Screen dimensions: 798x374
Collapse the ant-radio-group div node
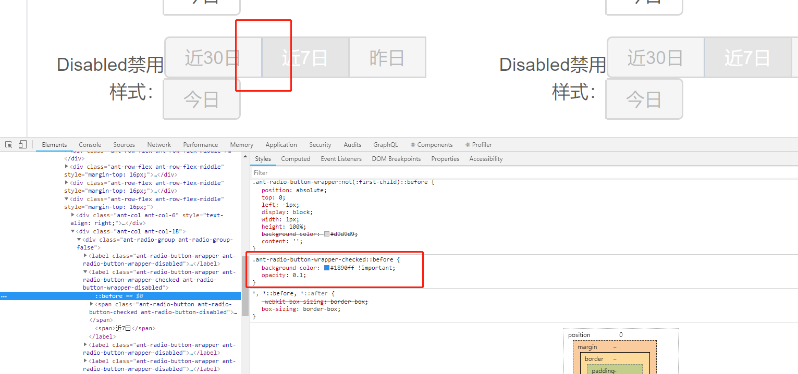coord(79,240)
